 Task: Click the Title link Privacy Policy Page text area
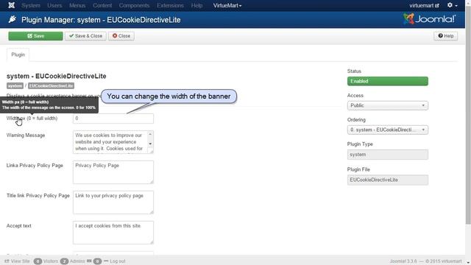[113, 202]
